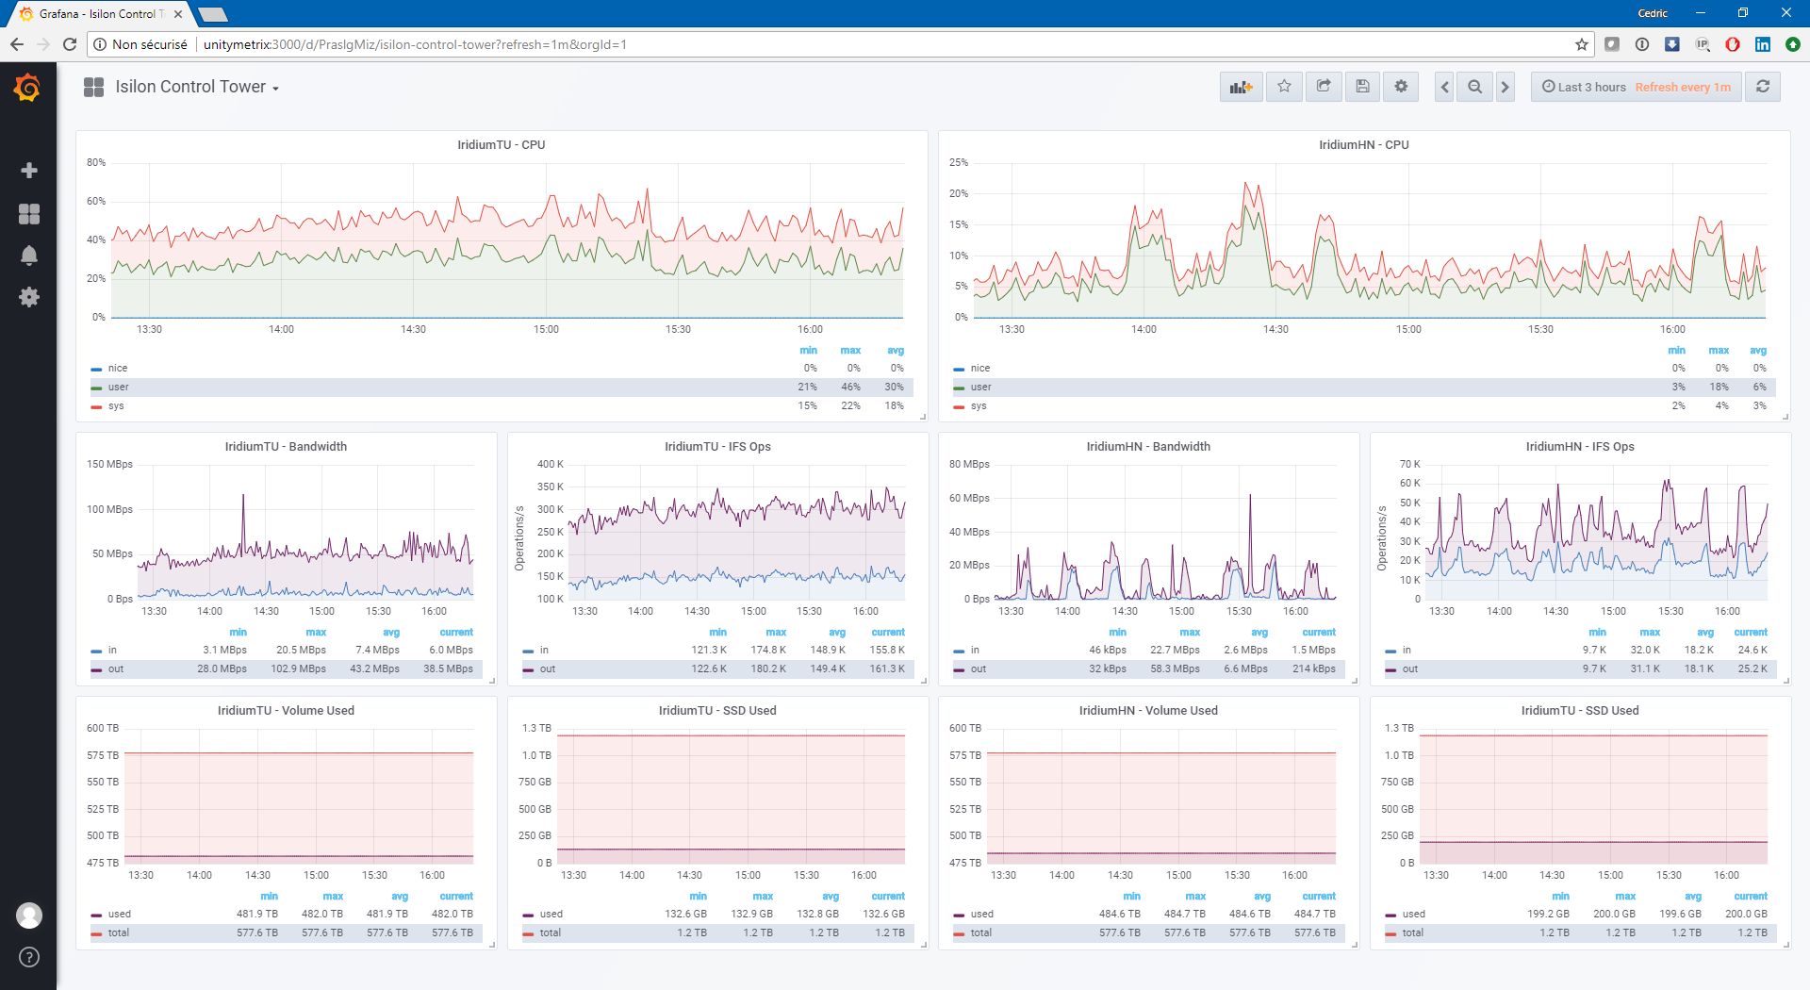Save the dashboard with disk icon

click(x=1362, y=87)
